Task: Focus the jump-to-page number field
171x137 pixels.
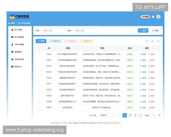Action: click(x=154, y=115)
